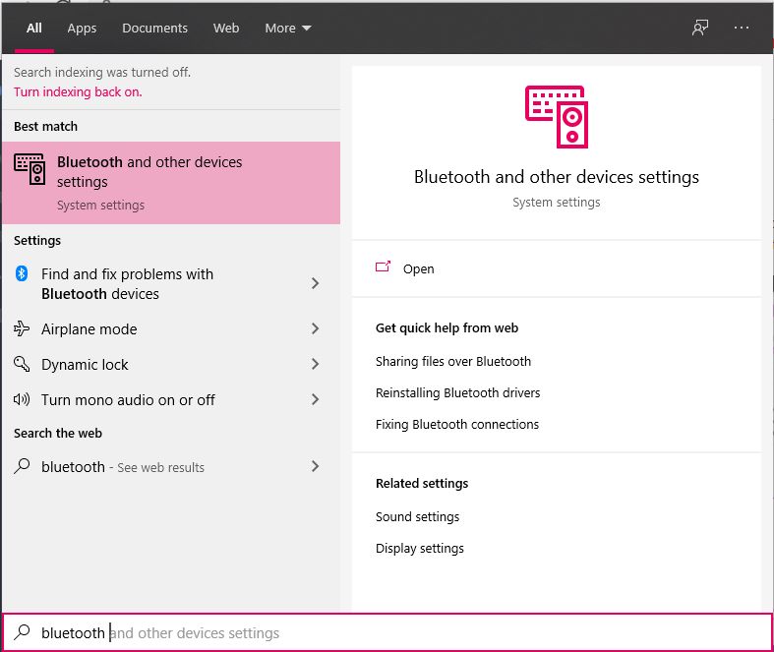Image resolution: width=774 pixels, height=652 pixels.
Task: Open Bluetooth and other devices settings best match
Action: (x=171, y=183)
